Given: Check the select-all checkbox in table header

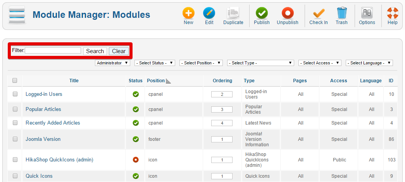Looking at the screenshot, I should [x=15, y=80].
